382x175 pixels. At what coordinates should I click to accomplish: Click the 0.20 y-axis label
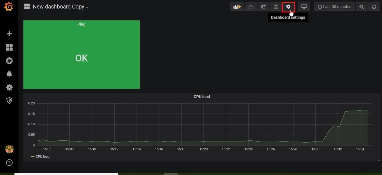click(x=32, y=103)
